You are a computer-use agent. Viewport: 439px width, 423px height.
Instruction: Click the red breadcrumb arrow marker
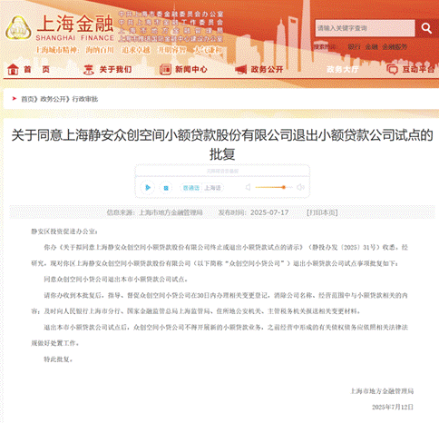pos(14,98)
